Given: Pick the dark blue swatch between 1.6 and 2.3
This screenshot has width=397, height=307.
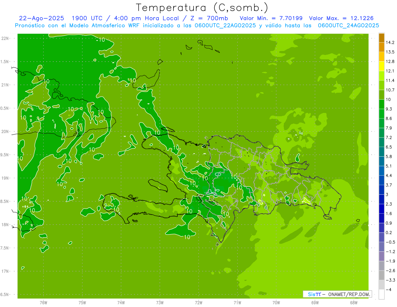Looking at the screenshot, I should pyautogui.click(x=381, y=209).
